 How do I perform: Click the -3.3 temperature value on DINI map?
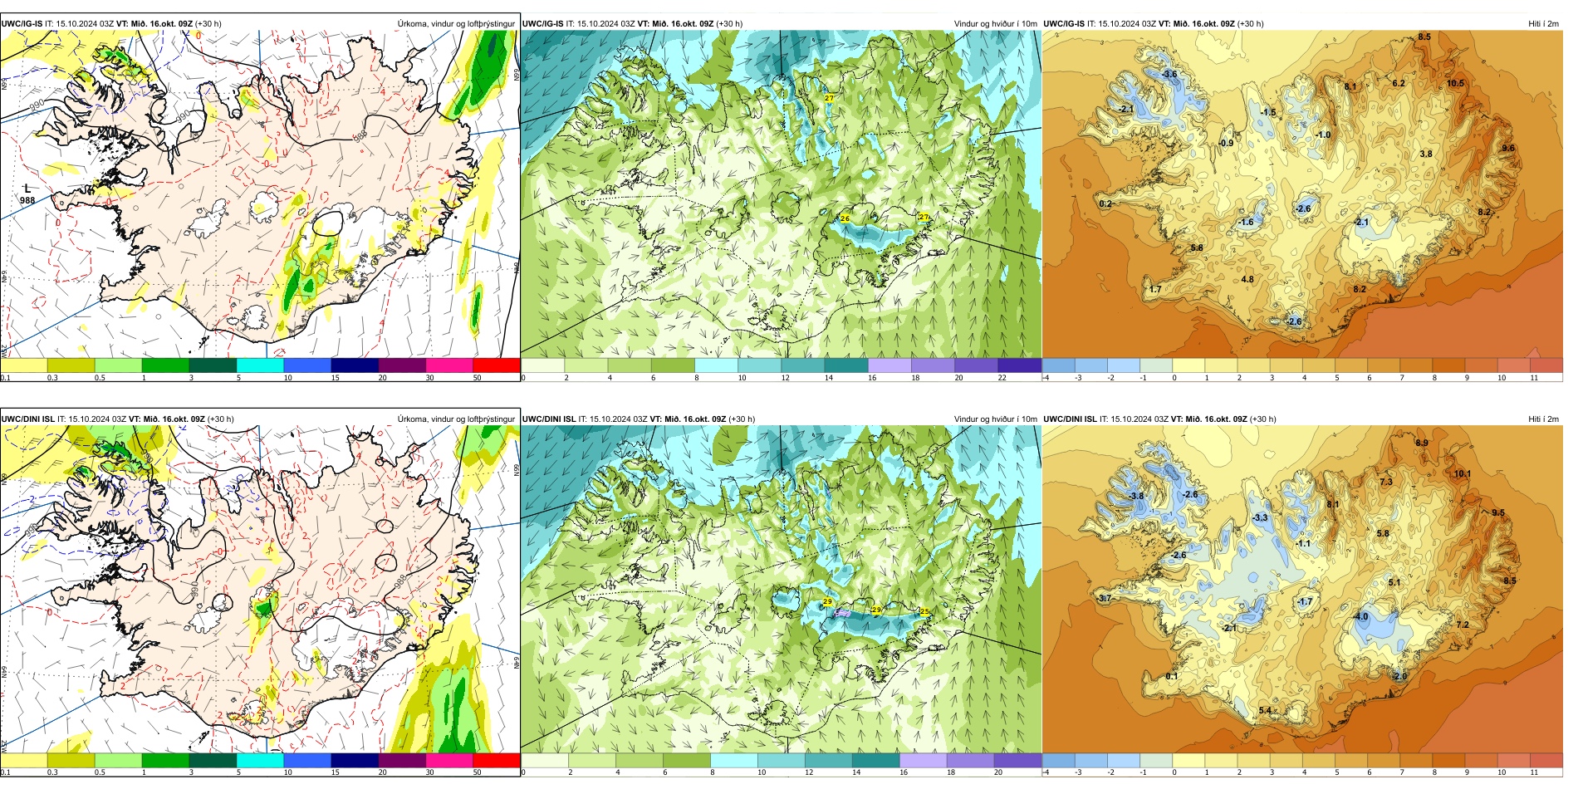tap(1260, 517)
